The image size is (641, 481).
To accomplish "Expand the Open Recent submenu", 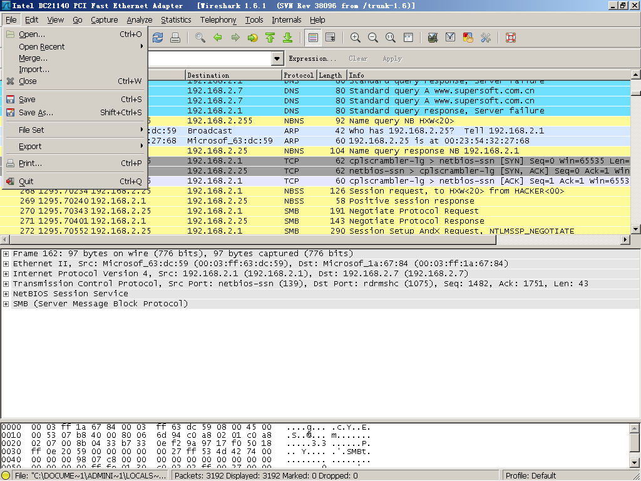I will click(x=75, y=46).
